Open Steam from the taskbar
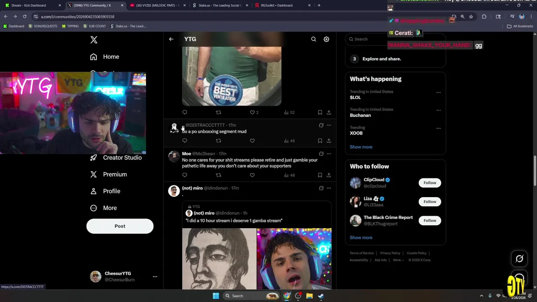The width and height of the screenshot is (537, 302). 321,296
